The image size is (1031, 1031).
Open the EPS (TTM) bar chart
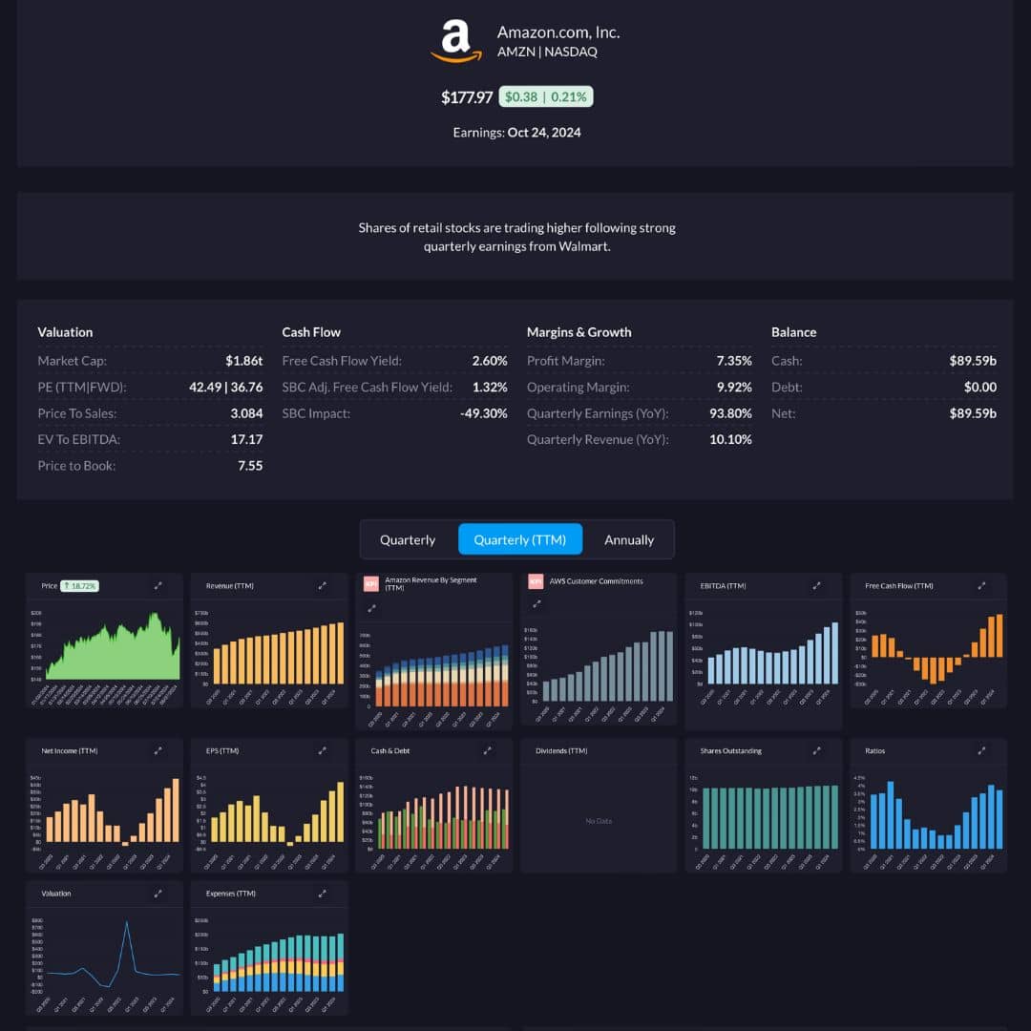pyautogui.click(x=269, y=822)
